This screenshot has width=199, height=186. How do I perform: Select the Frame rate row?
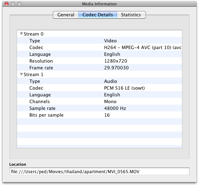(100, 68)
